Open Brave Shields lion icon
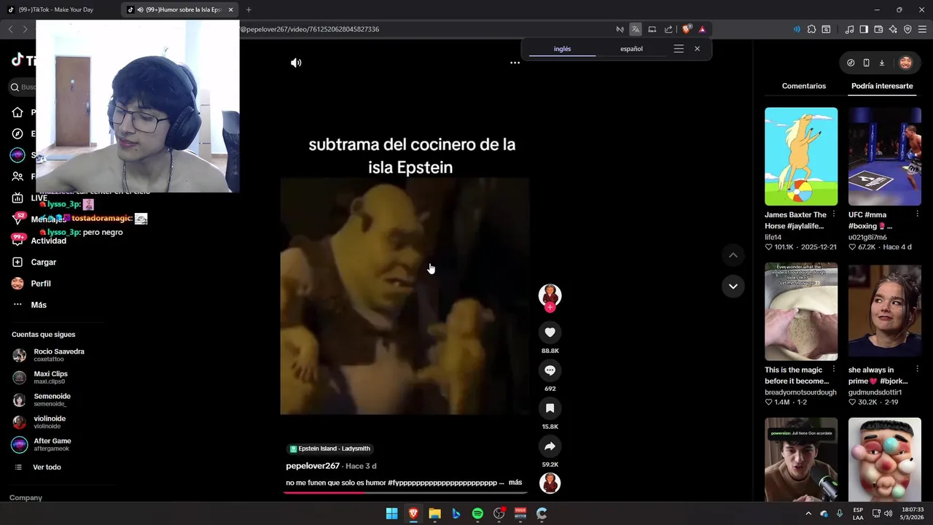Screen dimensions: 933x525 [687, 29]
